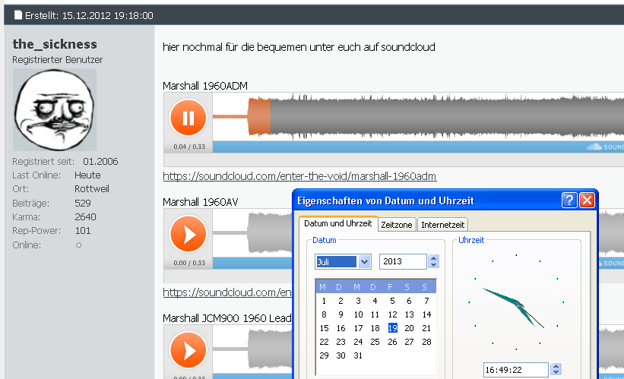Image resolution: width=624 pixels, height=379 pixels.
Task: Increase the time with the up arrow
Action: pyautogui.click(x=556, y=366)
